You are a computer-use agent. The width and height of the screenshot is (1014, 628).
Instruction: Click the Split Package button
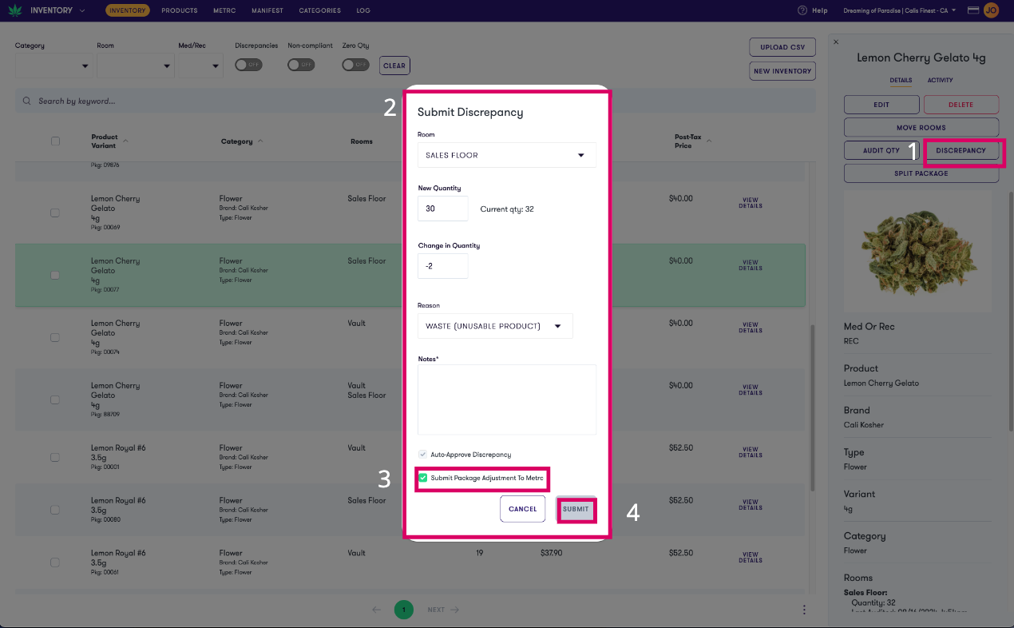coord(921,173)
